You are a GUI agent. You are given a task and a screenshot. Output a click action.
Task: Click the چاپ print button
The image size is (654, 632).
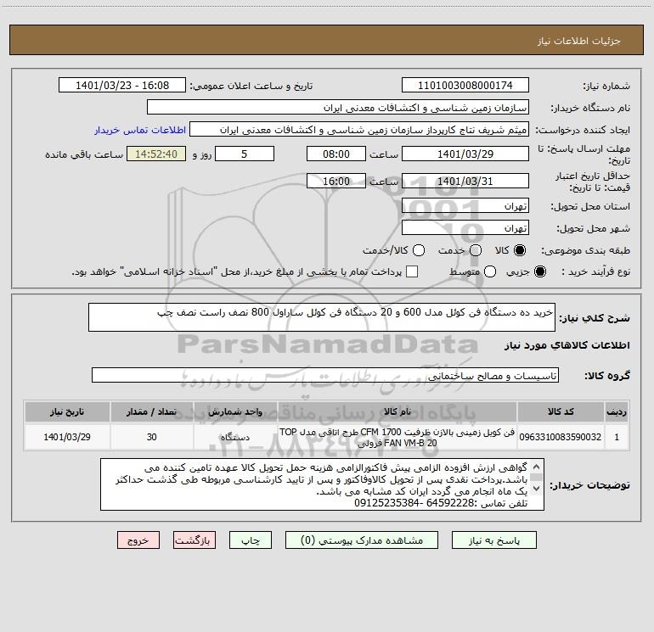[x=251, y=540]
